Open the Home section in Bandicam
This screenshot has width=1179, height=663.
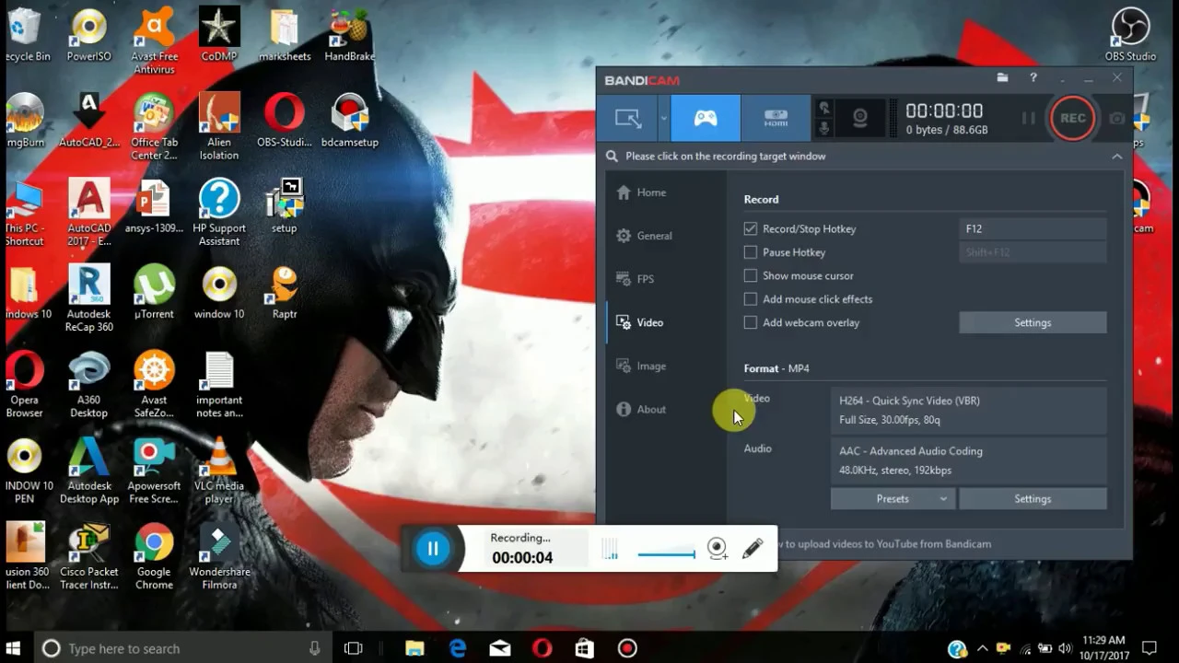click(x=641, y=192)
